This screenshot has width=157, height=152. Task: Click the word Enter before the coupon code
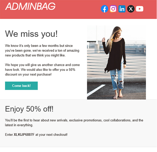point(9,135)
